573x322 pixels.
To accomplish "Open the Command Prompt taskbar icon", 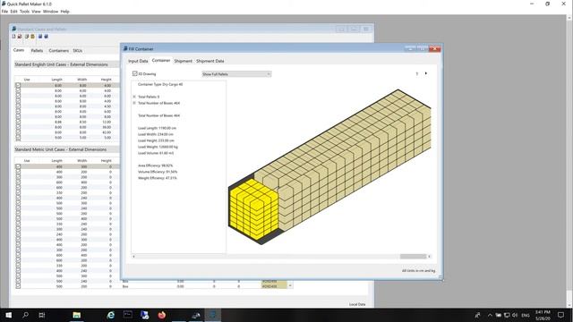I will [128, 315].
